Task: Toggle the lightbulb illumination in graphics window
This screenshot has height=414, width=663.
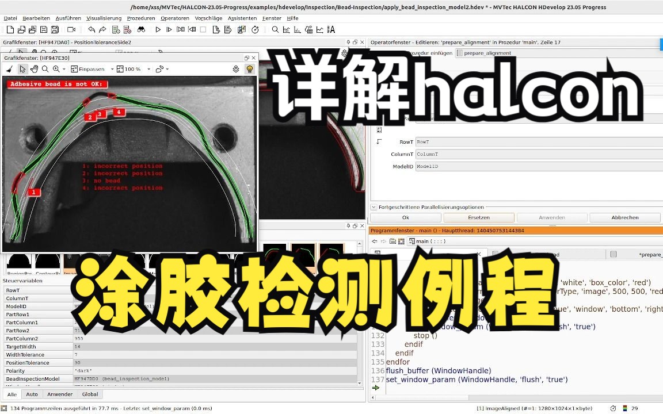Action: click(x=250, y=68)
